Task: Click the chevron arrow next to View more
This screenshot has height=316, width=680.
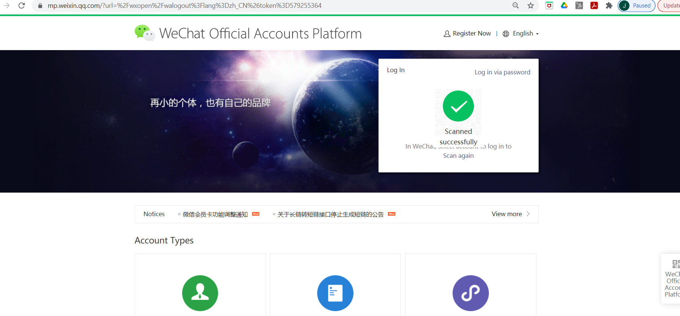Action: point(528,214)
